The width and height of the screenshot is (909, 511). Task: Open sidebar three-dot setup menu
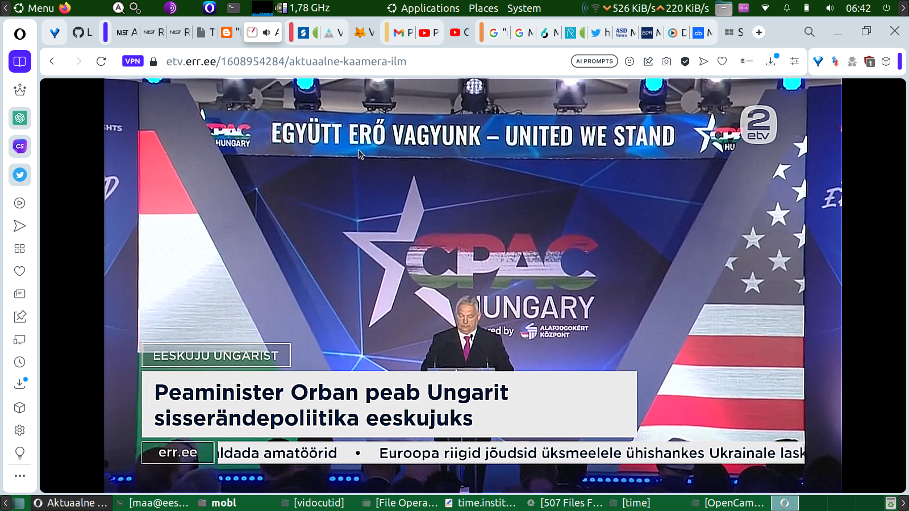pyautogui.click(x=20, y=476)
